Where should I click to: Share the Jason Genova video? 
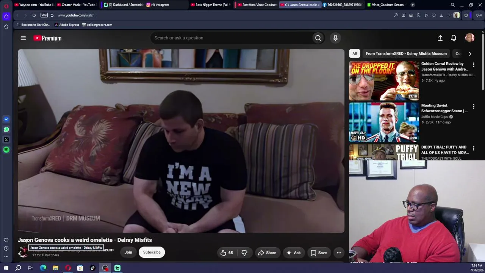tap(267, 253)
